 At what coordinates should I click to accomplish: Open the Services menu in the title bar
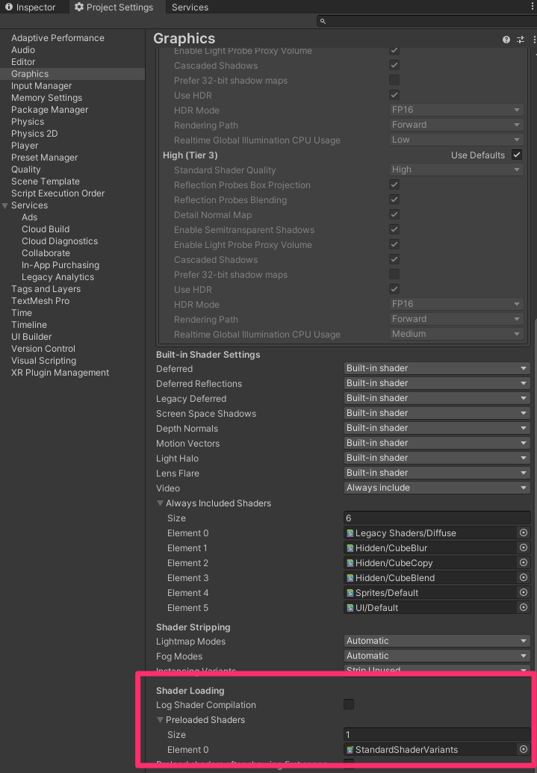point(189,7)
